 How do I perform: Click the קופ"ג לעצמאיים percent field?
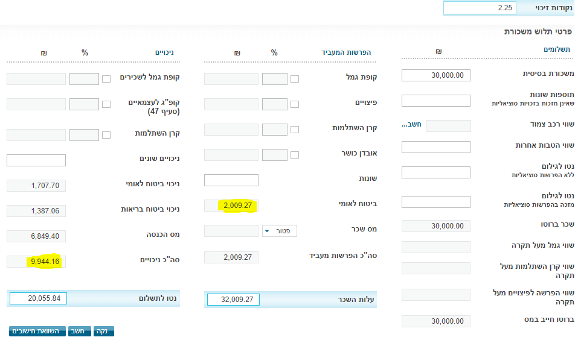tap(84, 104)
